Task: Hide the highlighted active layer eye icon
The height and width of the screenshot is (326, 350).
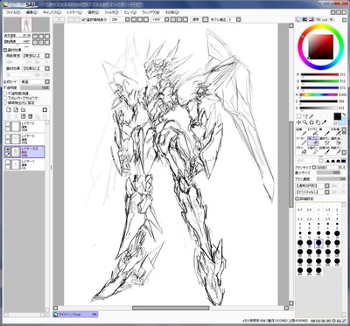Action: [x=8, y=149]
